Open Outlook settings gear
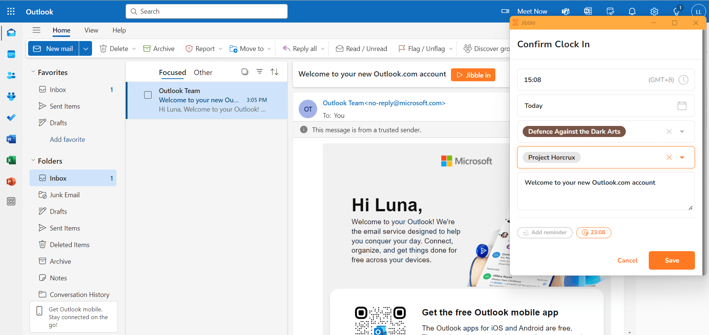Viewport: 709px width, 335px height. pos(654,11)
